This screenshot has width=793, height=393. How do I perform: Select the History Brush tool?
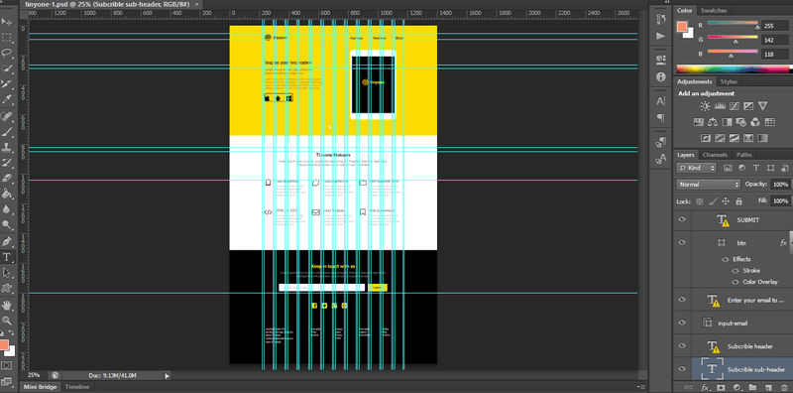tap(7, 163)
